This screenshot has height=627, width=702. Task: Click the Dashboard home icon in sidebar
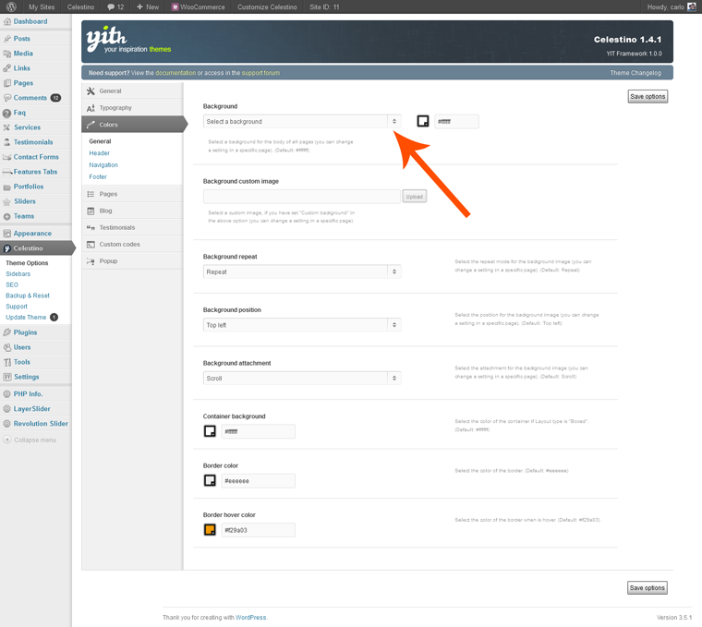[x=7, y=21]
